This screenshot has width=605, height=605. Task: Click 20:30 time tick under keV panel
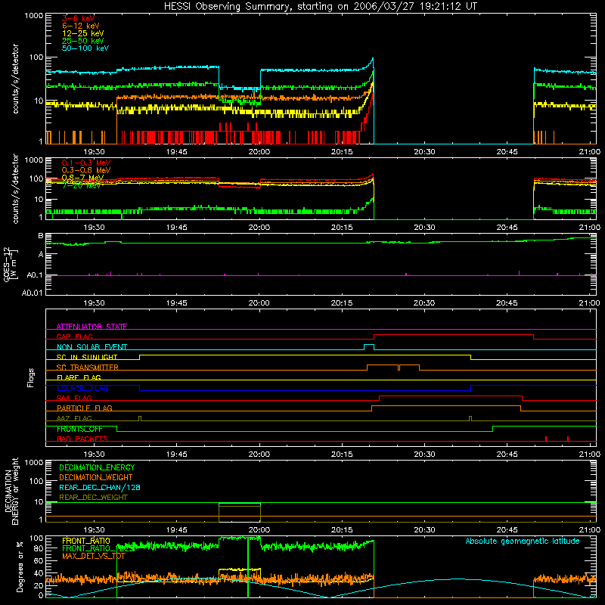(x=424, y=152)
